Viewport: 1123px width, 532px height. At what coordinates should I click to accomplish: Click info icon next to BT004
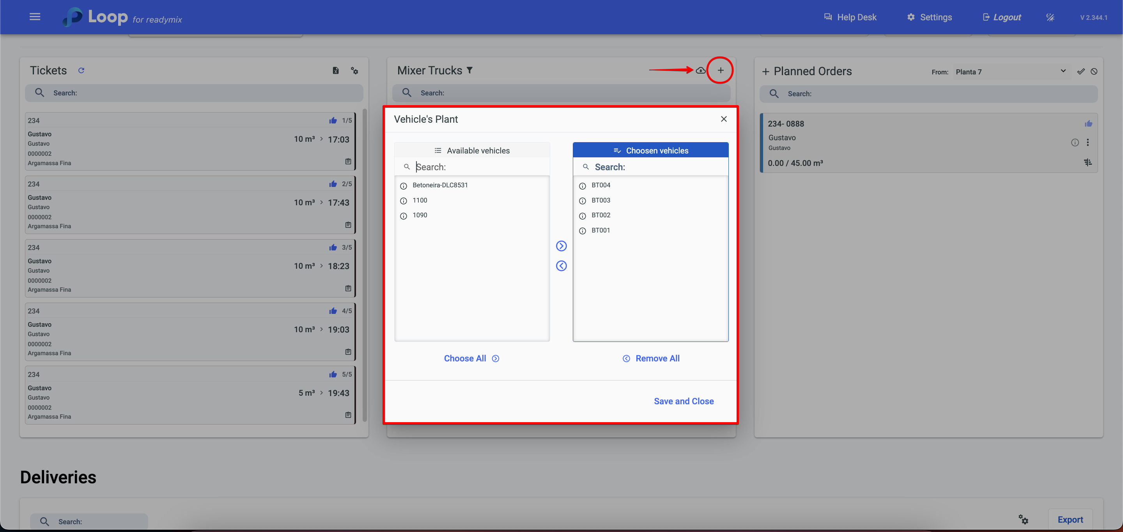pyautogui.click(x=583, y=186)
